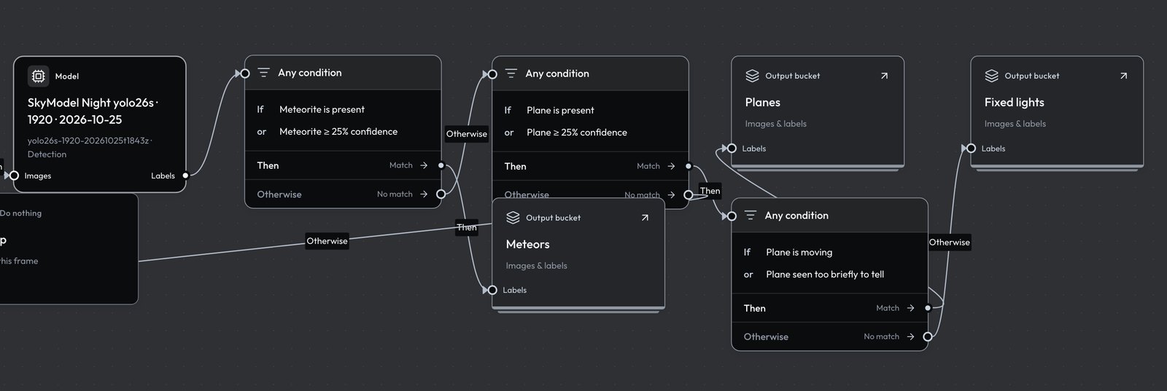Click the Meteors bucket title

pyautogui.click(x=527, y=245)
